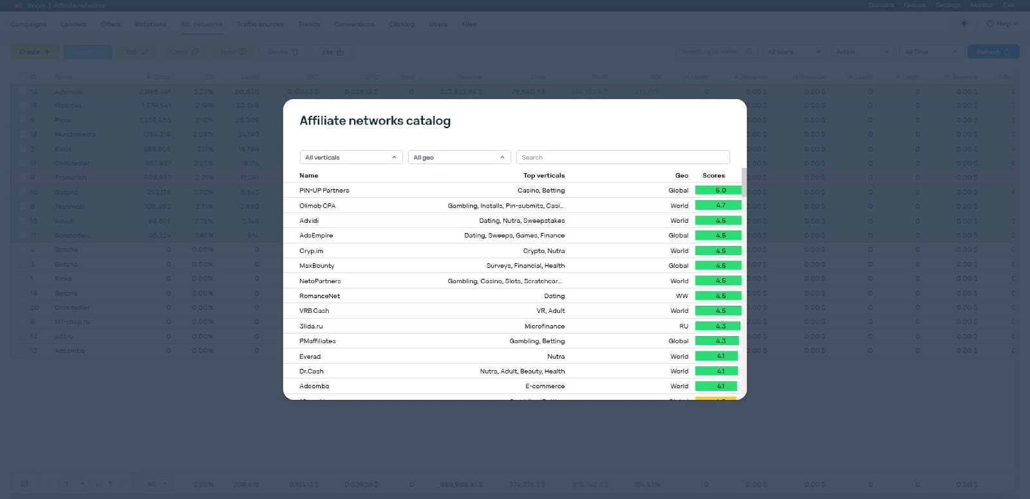Click the 4.7 score of Olimob CPA
This screenshot has width=1030, height=499.
[x=718, y=205]
